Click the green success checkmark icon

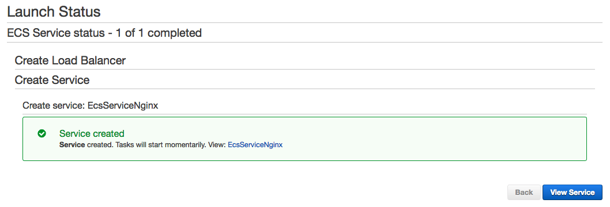[x=42, y=134]
